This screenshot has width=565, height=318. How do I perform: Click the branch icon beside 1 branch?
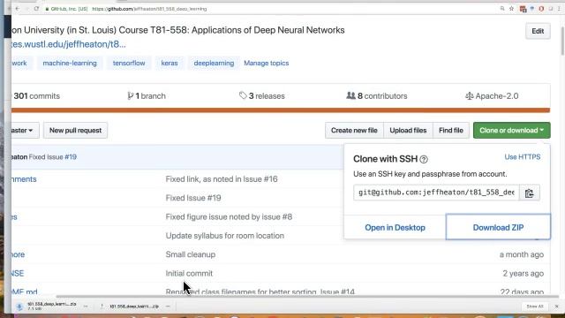(130, 96)
